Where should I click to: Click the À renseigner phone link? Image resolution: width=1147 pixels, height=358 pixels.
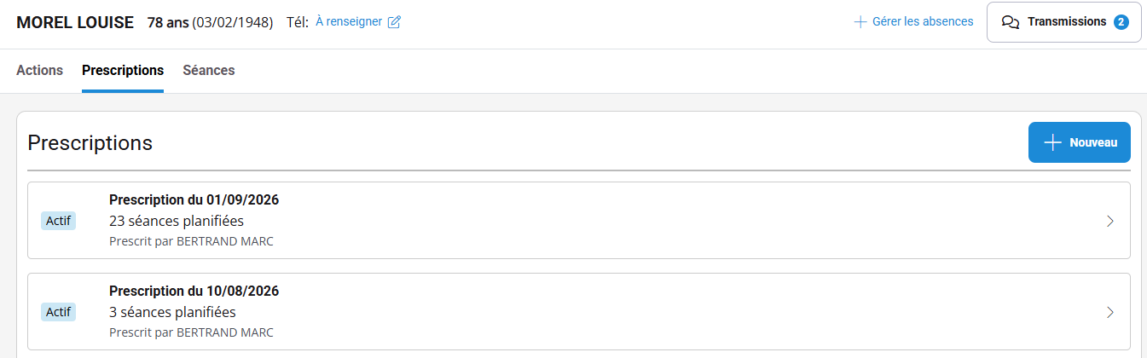[x=349, y=21]
